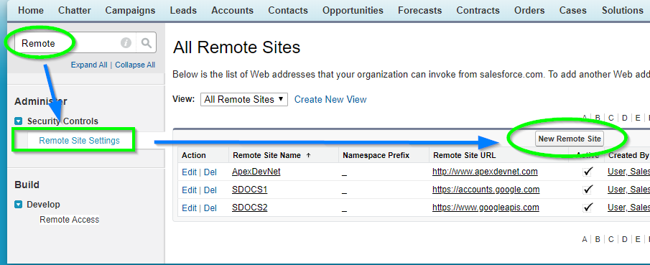Switch to the Leads tab

click(x=183, y=10)
